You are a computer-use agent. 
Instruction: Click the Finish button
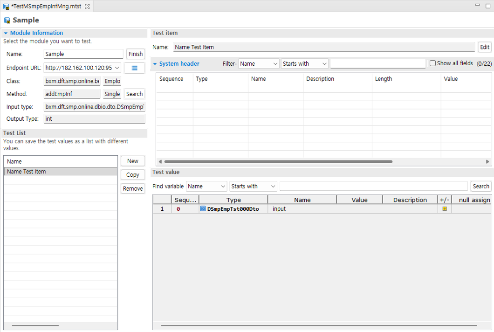pos(135,54)
